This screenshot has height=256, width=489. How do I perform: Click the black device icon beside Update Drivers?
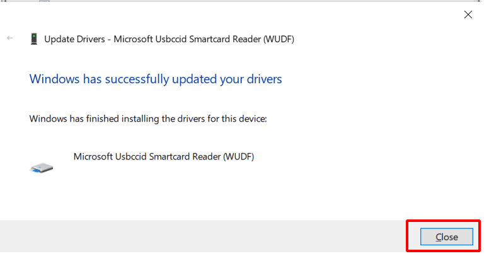point(34,39)
